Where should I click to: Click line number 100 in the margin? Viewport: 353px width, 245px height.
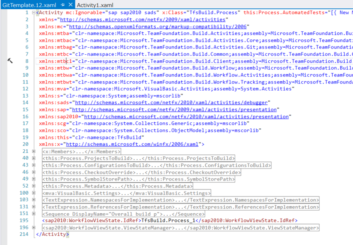(24, 193)
